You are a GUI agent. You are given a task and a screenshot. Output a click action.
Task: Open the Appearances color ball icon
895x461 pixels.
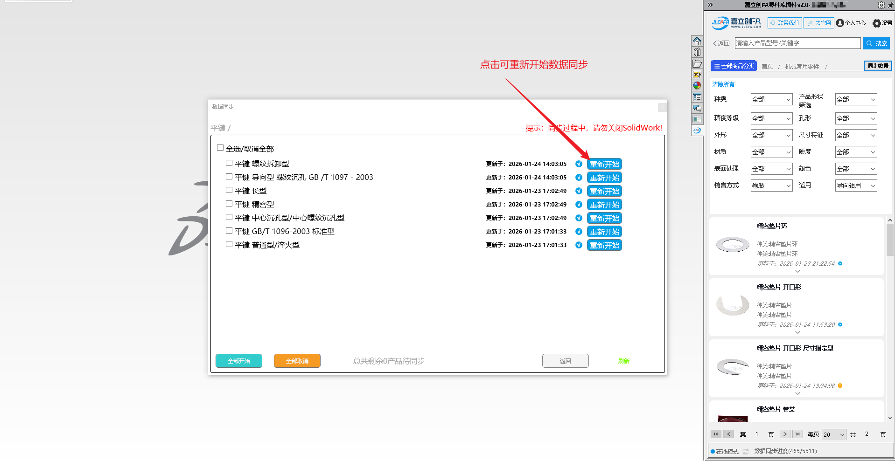pyautogui.click(x=697, y=86)
